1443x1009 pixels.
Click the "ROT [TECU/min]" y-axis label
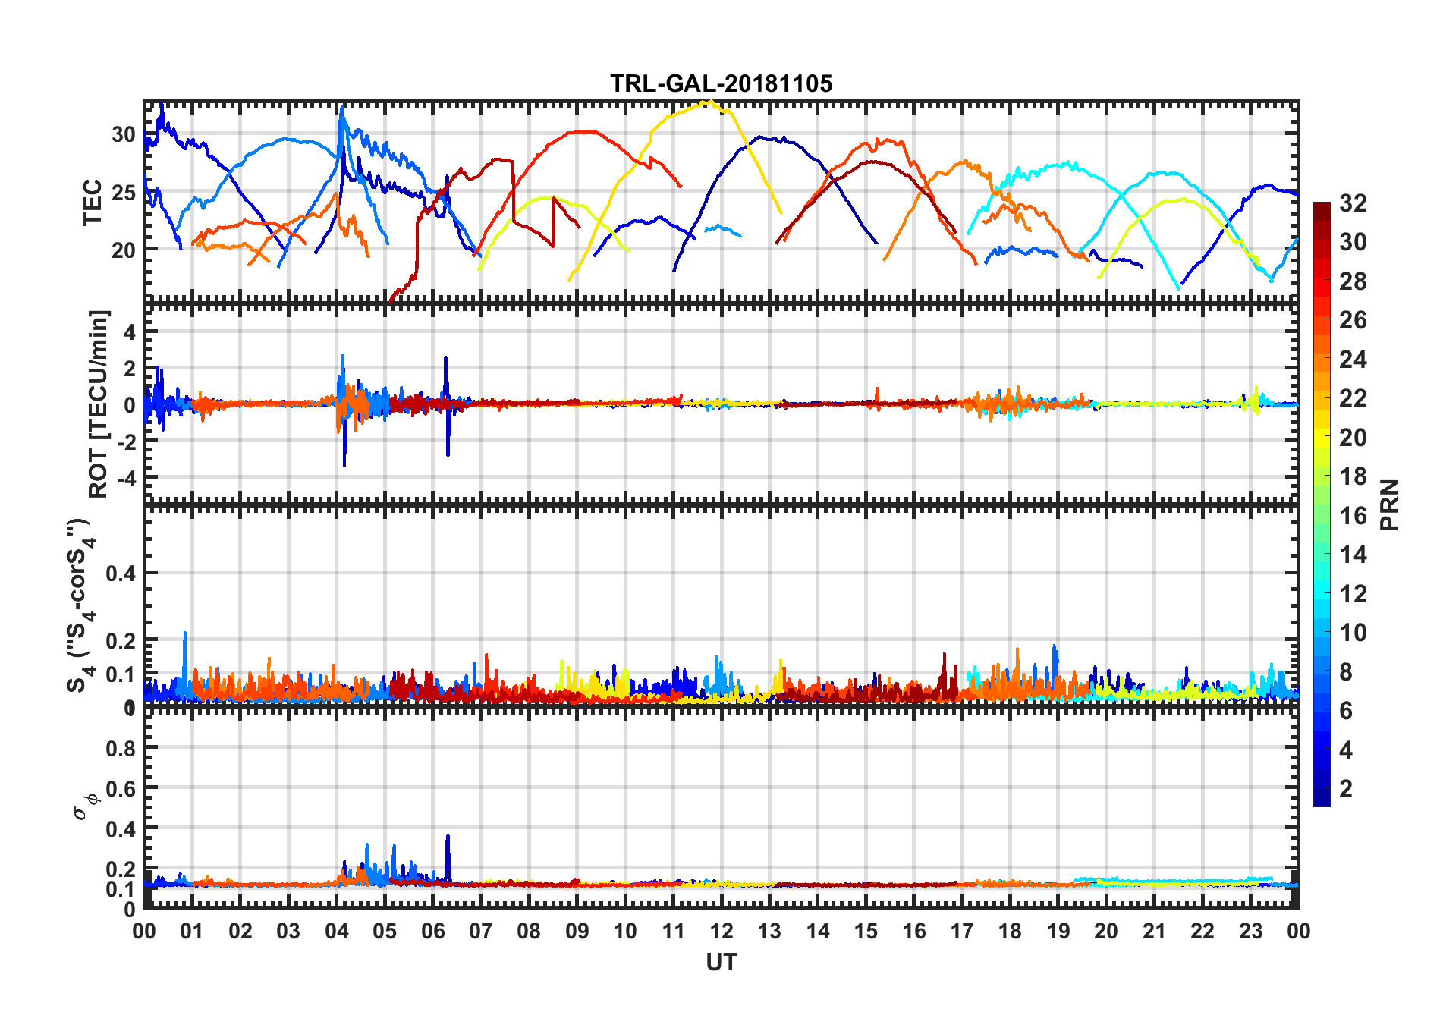[99, 404]
